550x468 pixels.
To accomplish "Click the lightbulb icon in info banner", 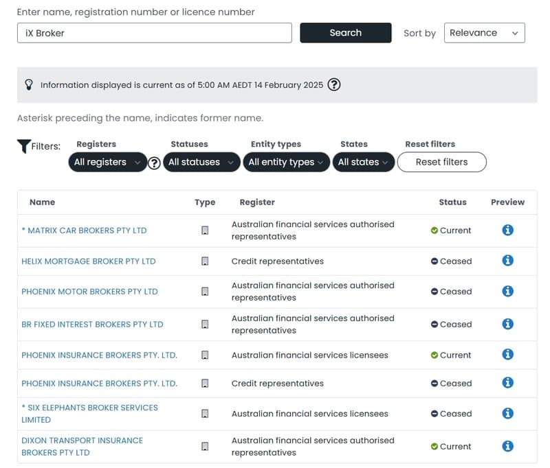I will 29,84.
